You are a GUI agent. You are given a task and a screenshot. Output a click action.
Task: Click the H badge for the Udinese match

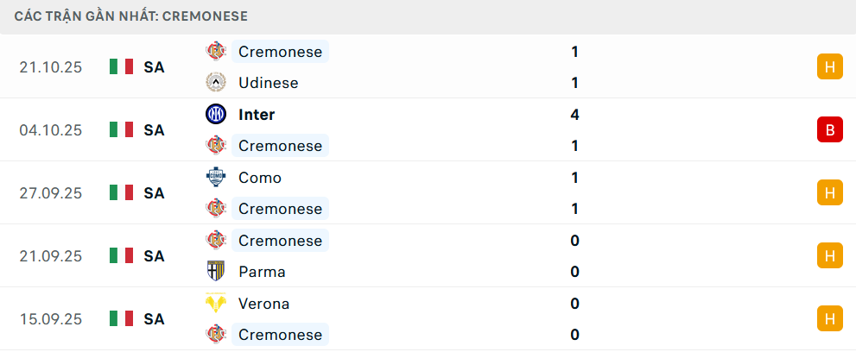(x=829, y=67)
